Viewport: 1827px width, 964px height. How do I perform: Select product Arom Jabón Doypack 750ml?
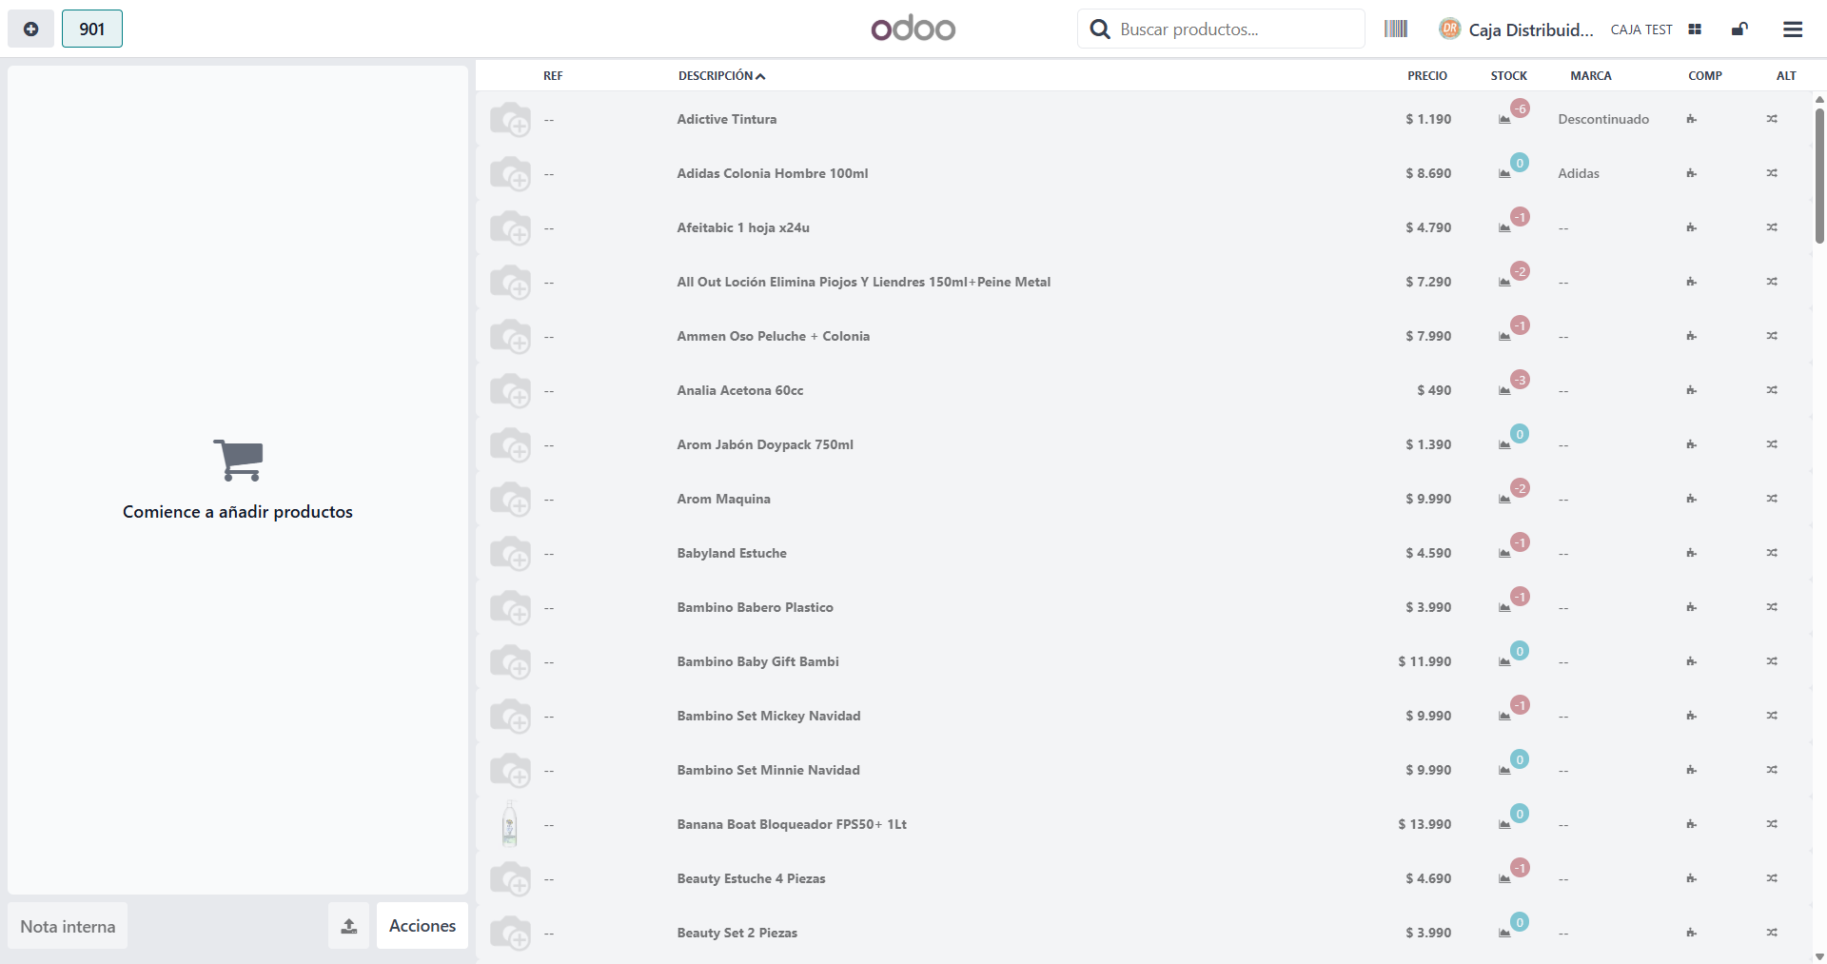tap(765, 444)
